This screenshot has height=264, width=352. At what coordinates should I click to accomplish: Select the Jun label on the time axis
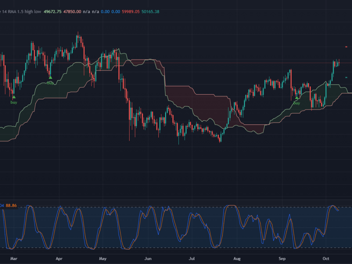point(148,258)
